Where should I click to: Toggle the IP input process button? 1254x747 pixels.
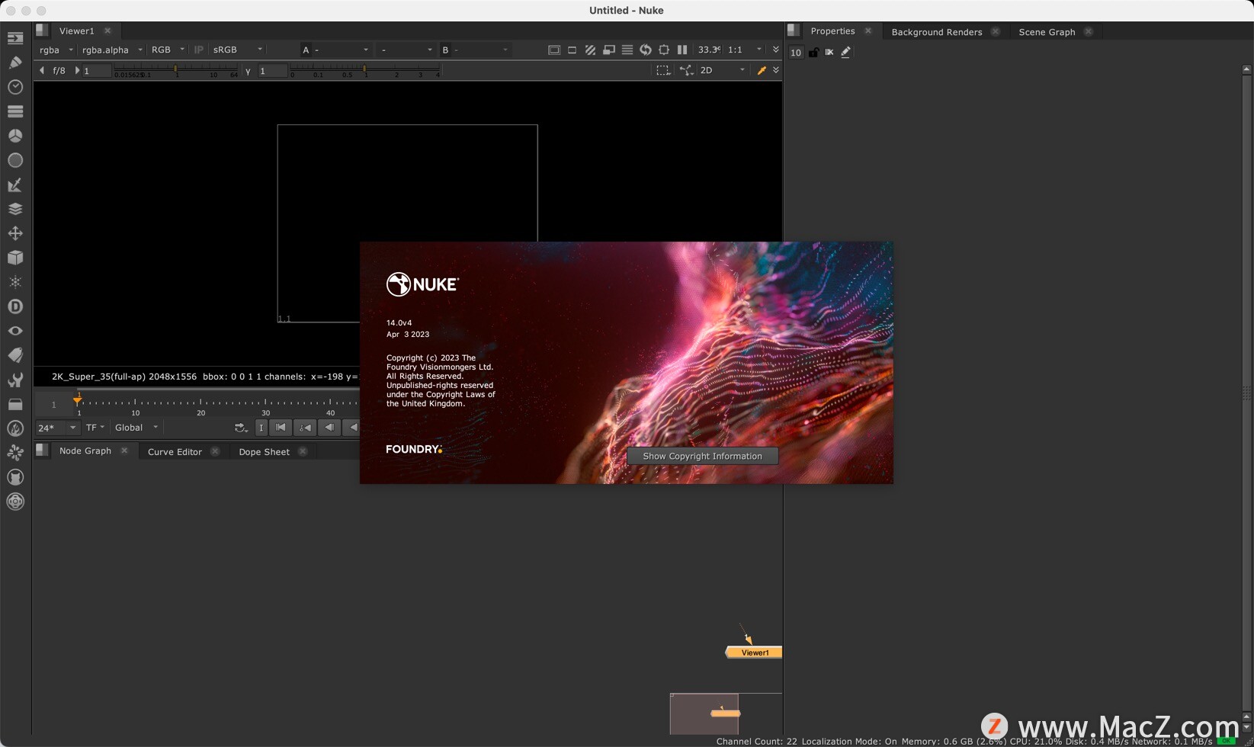click(x=199, y=50)
